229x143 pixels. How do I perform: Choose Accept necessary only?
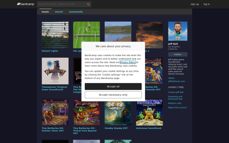(x=113, y=95)
